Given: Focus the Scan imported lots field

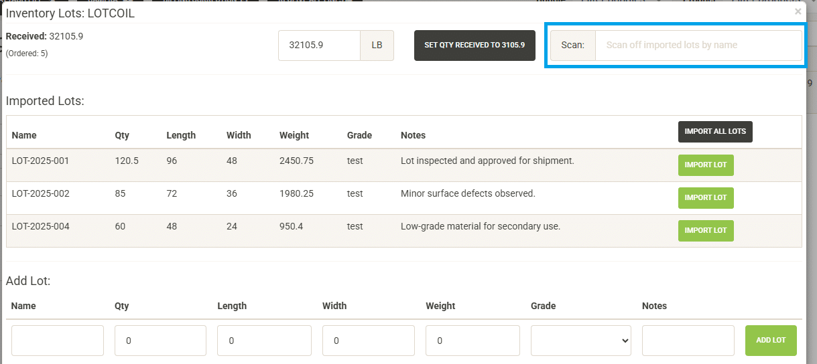Looking at the screenshot, I should (x=698, y=45).
